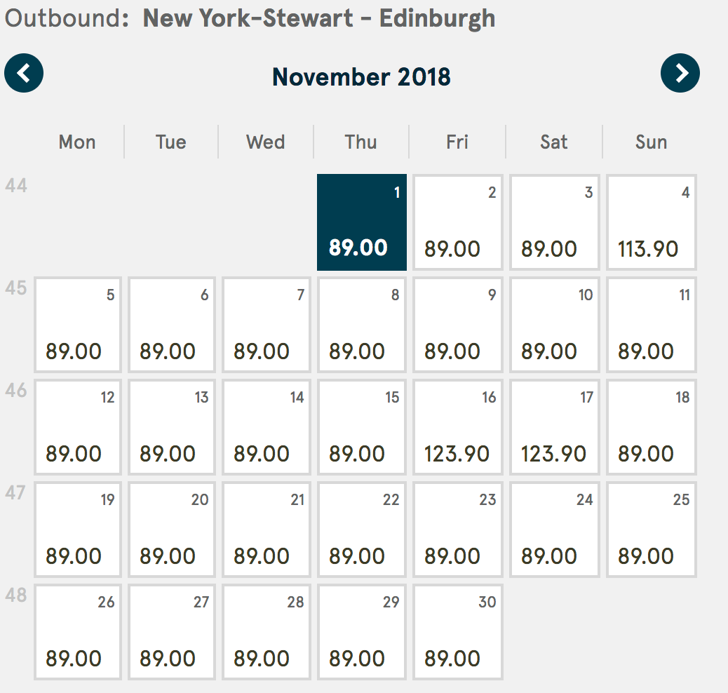Select November 1 fare at 89.00
This screenshot has width=728, height=693.
pos(361,222)
